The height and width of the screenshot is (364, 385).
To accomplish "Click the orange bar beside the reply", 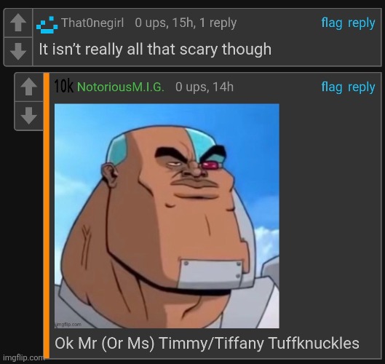I will point(47,215).
